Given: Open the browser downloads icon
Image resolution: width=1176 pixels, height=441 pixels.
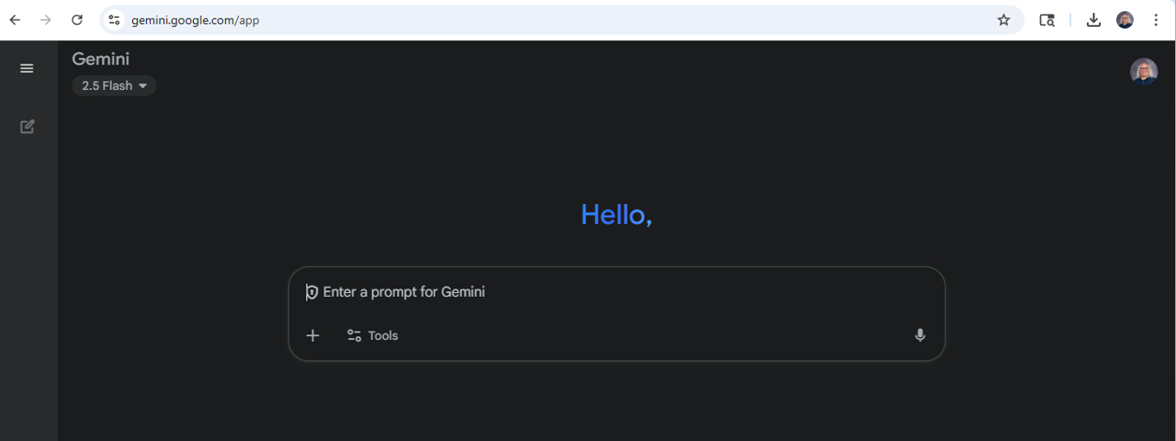Looking at the screenshot, I should pos(1093,20).
